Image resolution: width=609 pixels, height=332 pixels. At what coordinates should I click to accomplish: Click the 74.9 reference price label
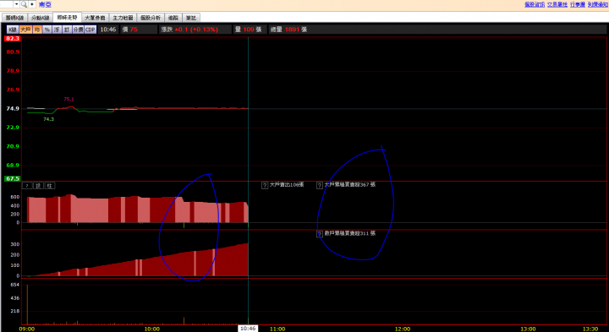(x=13, y=109)
